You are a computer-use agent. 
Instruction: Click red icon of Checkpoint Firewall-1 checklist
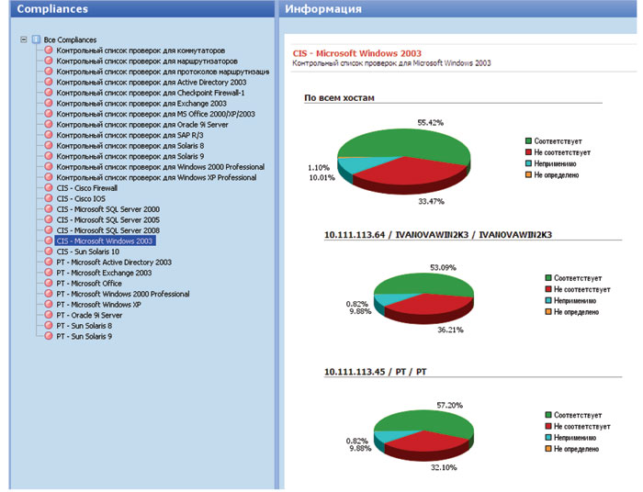[x=49, y=93]
